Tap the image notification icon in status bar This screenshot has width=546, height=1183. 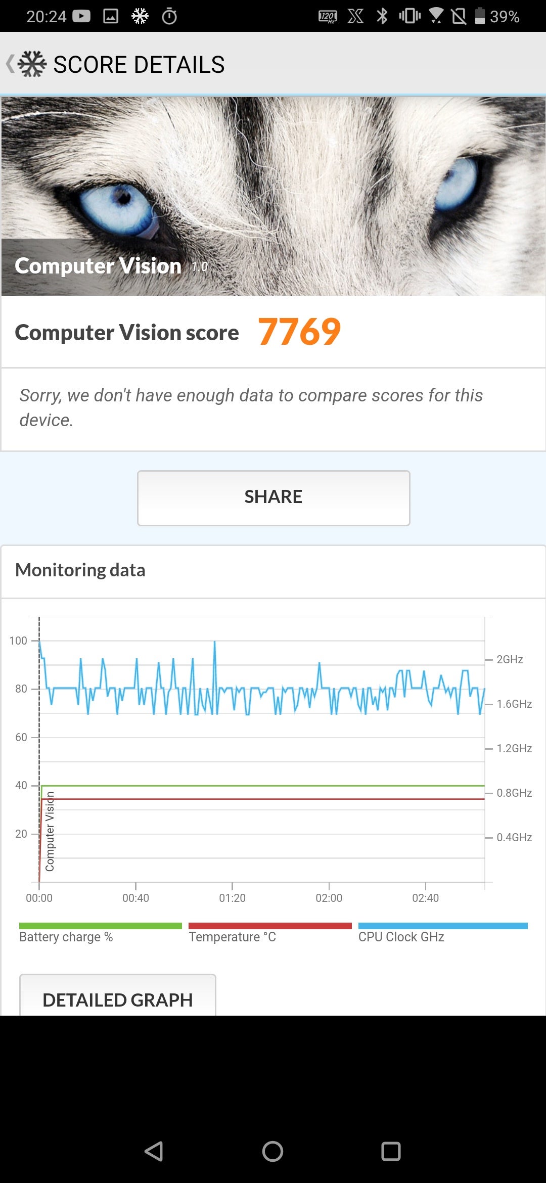click(111, 16)
